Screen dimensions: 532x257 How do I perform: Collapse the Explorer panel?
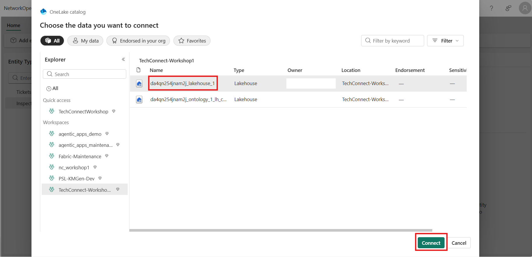pyautogui.click(x=123, y=59)
